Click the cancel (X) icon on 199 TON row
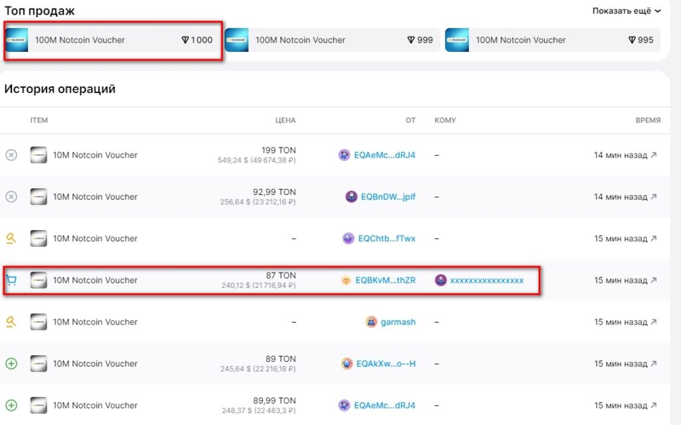681x425 pixels. pos(11,155)
